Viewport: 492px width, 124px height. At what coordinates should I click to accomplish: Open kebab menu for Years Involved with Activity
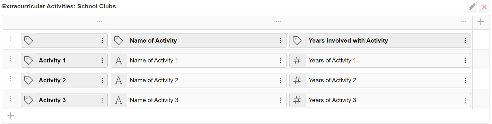pyautogui.click(x=465, y=41)
